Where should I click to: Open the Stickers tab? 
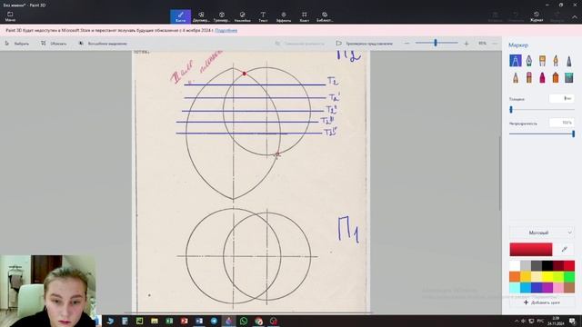point(243,16)
